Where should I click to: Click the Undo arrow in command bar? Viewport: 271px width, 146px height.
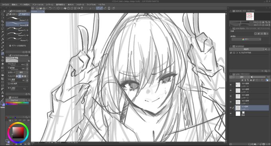50,8
